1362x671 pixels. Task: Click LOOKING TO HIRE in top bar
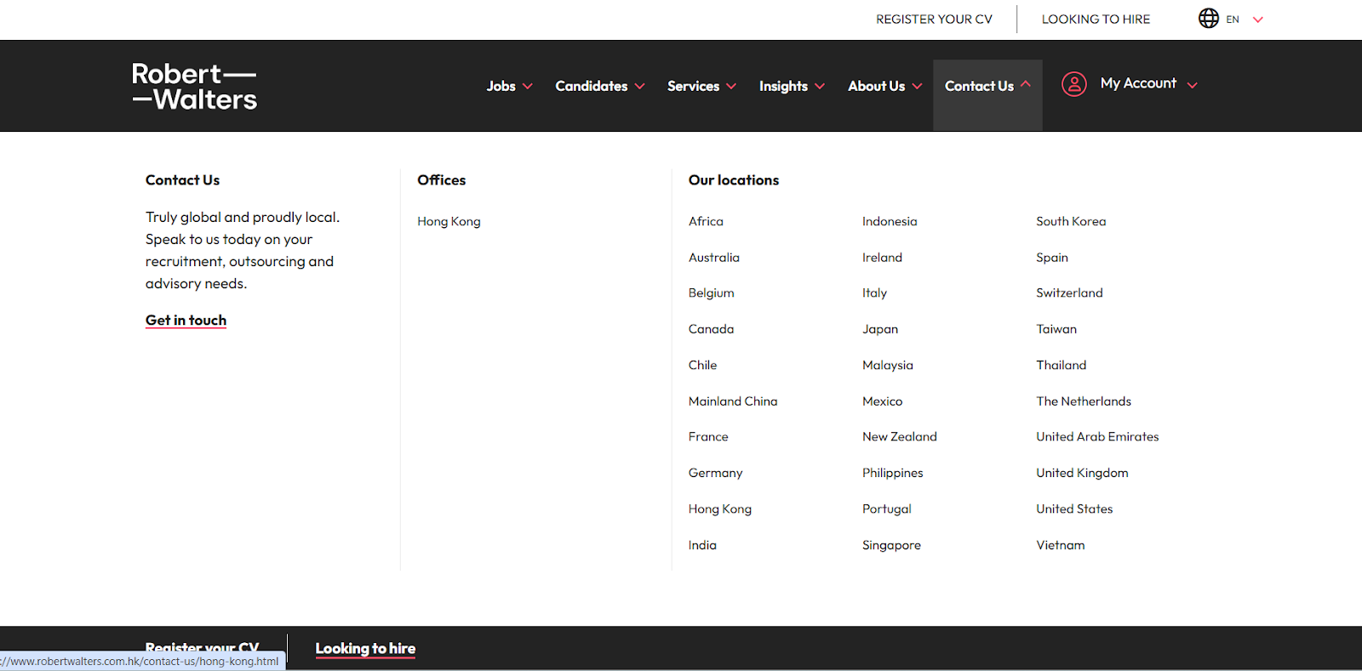[1096, 19]
